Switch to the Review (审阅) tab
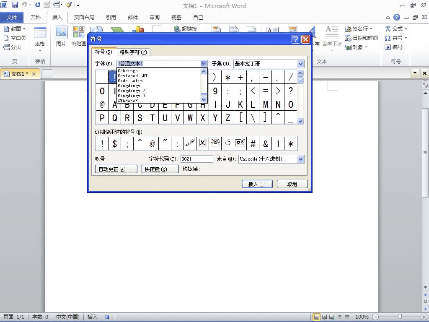The image size is (429, 322). tap(155, 17)
